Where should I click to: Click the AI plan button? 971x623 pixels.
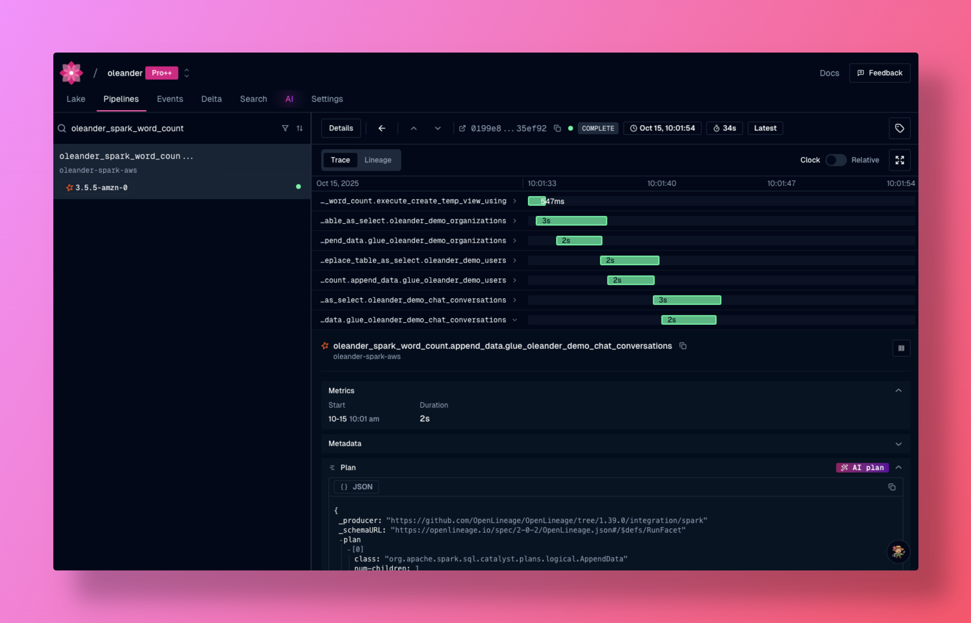point(862,468)
